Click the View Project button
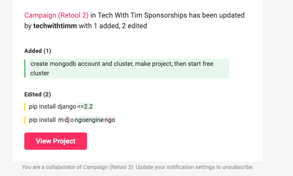Viewport: 293px width, 176px height. [x=56, y=141]
